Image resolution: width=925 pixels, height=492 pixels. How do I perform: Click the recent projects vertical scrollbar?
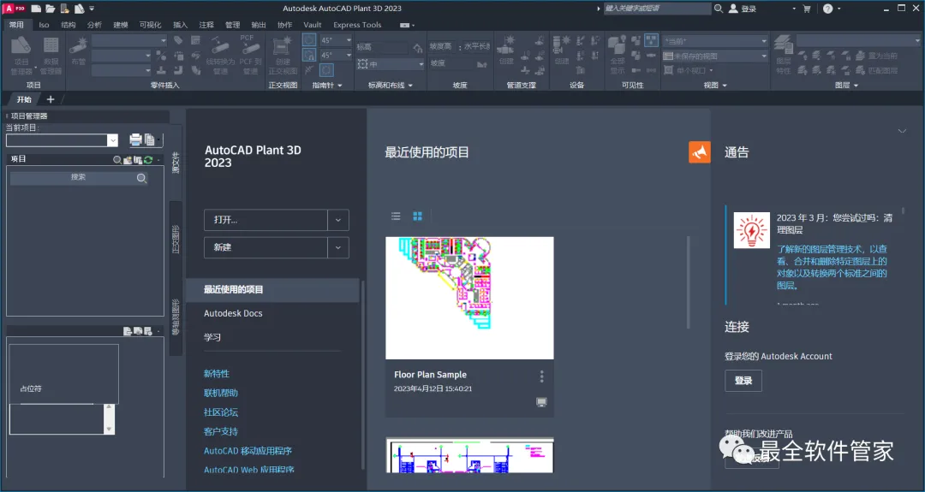click(x=688, y=283)
